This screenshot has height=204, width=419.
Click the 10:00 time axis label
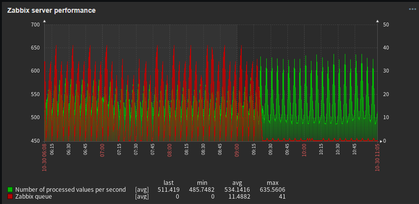click(x=304, y=149)
